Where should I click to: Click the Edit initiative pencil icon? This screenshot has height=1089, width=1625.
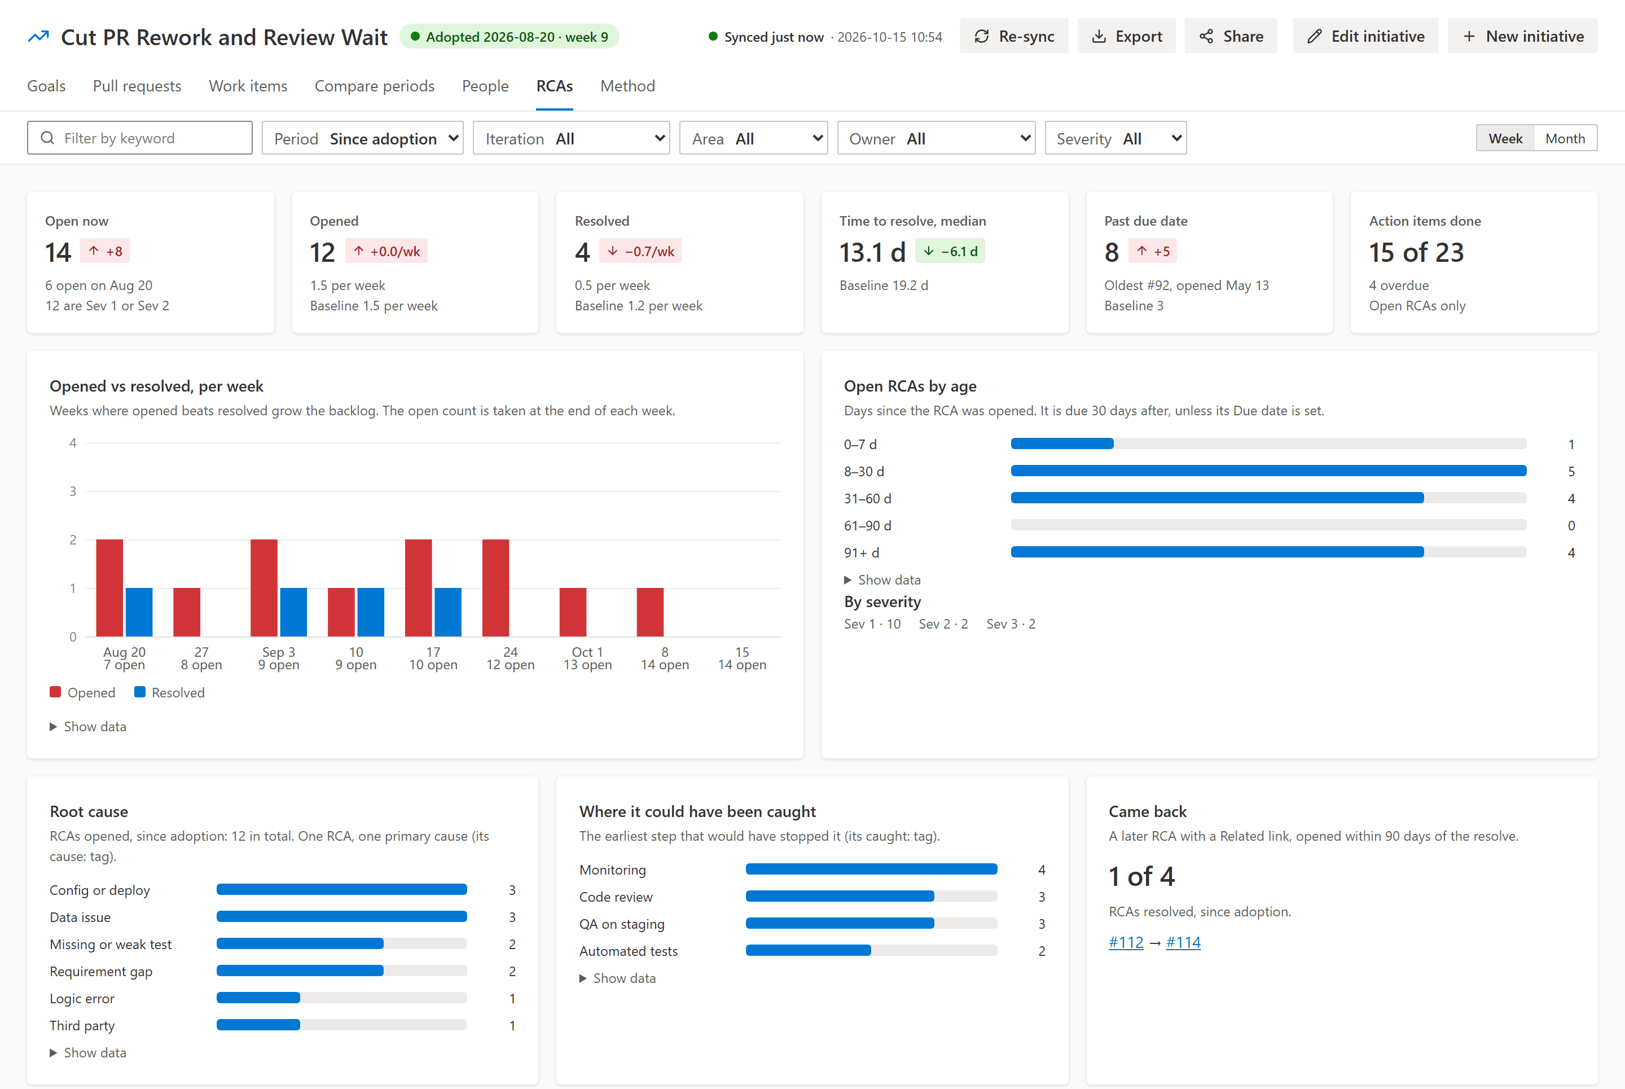click(x=1315, y=37)
